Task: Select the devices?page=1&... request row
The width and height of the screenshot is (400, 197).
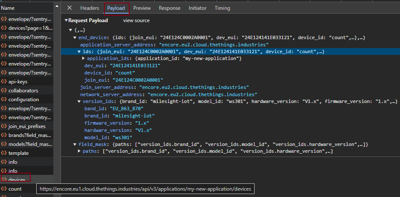Action: [26, 28]
